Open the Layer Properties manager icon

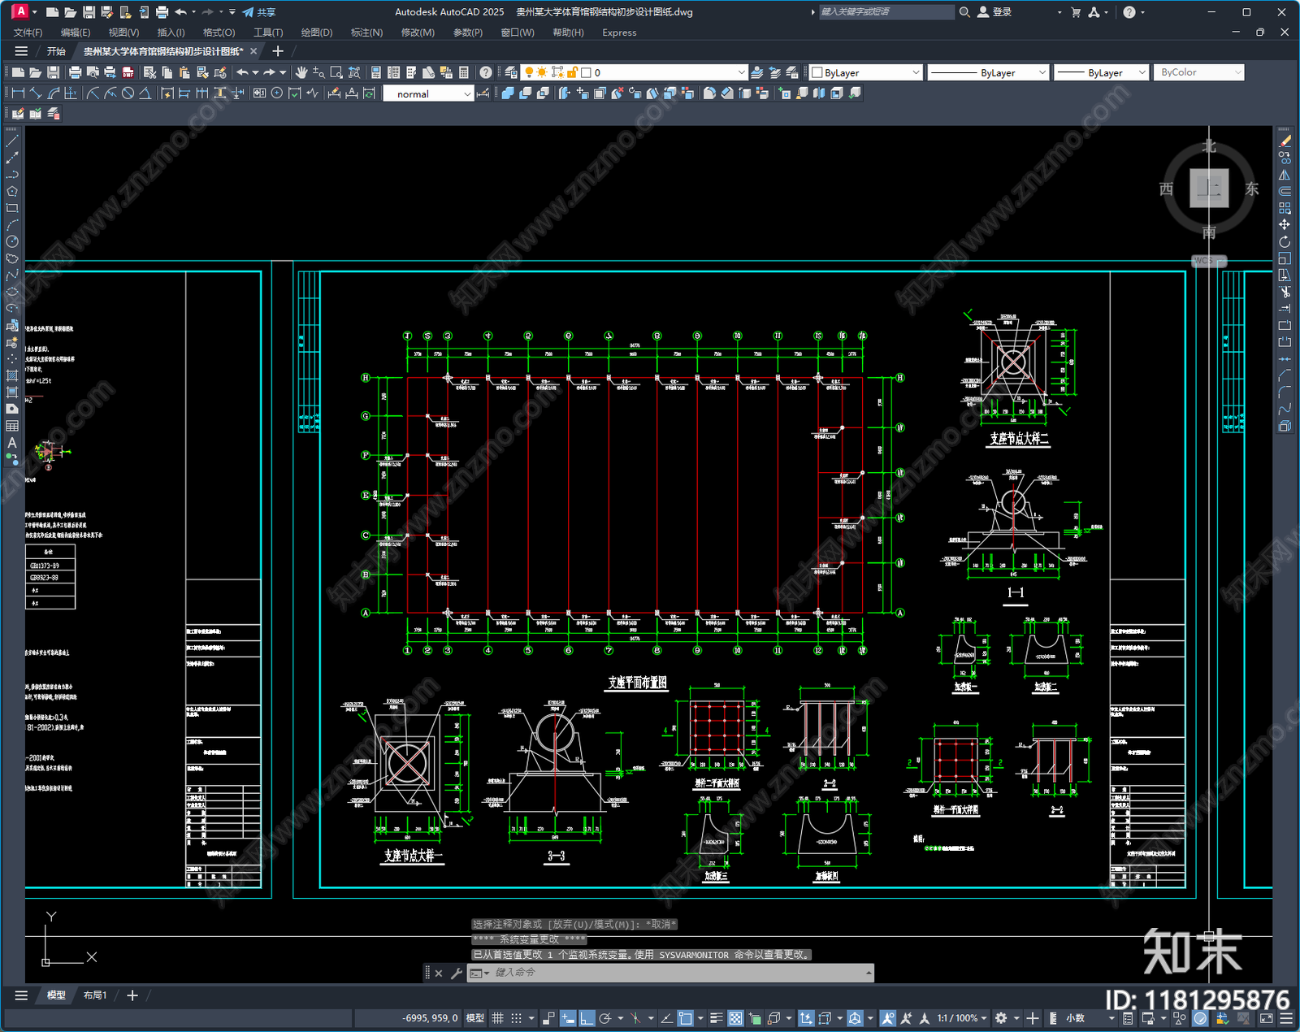pyautogui.click(x=511, y=72)
